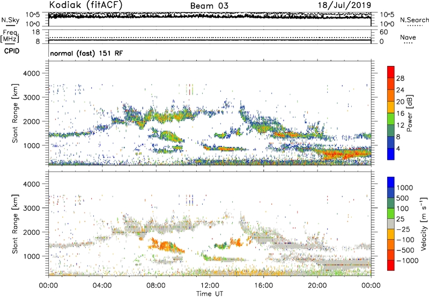Click the '18' frequency axis label

click(36, 32)
